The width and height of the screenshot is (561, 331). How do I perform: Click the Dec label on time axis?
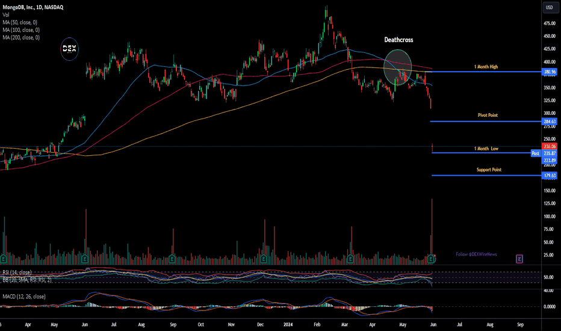coord(260,324)
